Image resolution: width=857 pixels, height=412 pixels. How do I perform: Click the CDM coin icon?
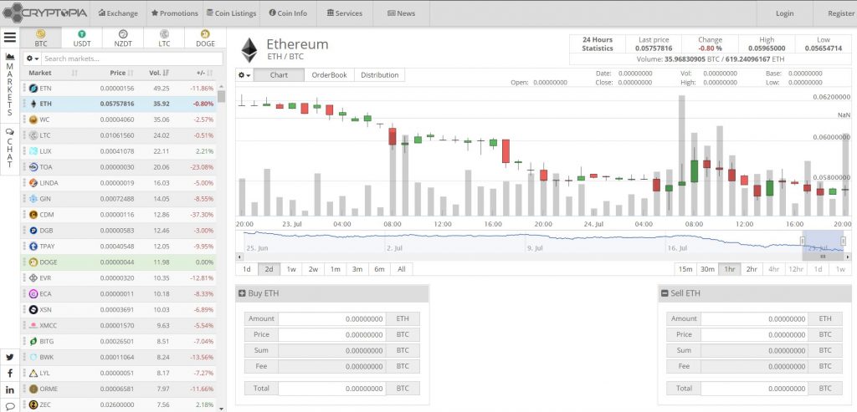[33, 215]
